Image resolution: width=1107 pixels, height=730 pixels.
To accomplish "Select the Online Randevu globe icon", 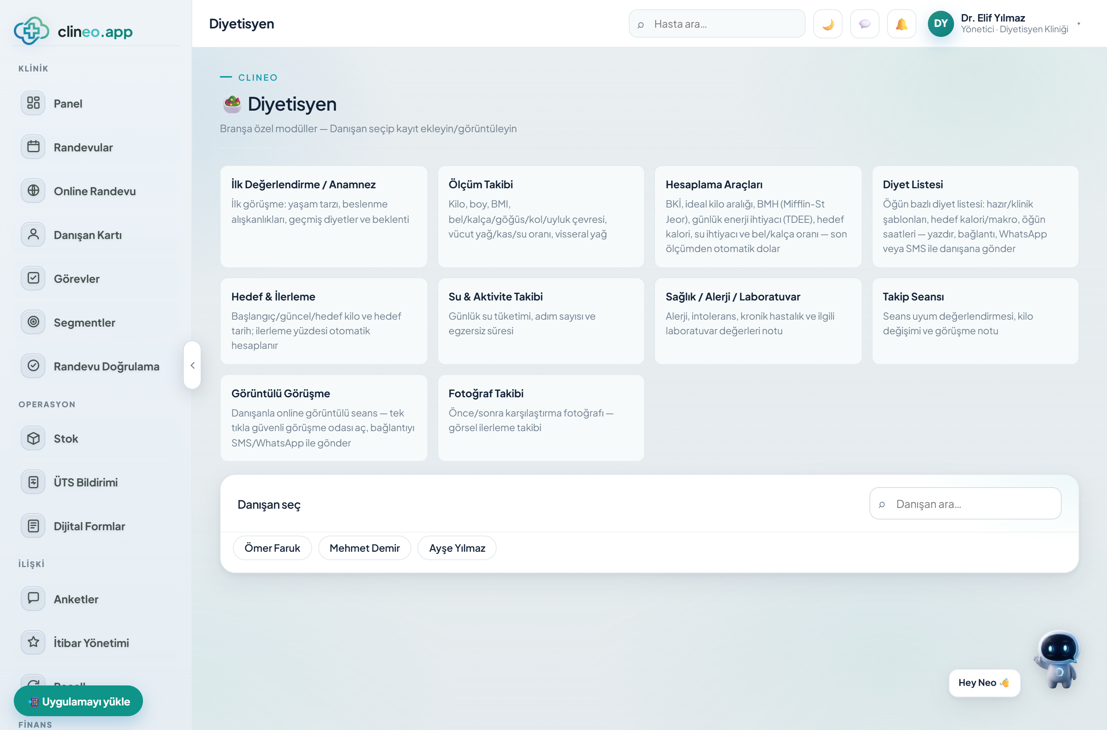I will [x=33, y=191].
